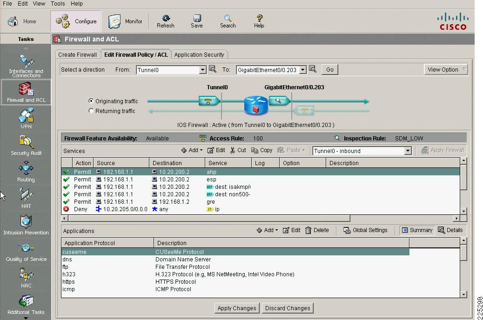Switch to the Create Firewall tab
The width and height of the screenshot is (483, 320).
coord(77,55)
